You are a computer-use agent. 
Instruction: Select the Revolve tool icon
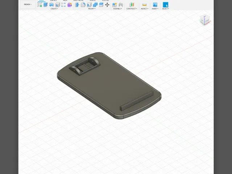(51, 5)
